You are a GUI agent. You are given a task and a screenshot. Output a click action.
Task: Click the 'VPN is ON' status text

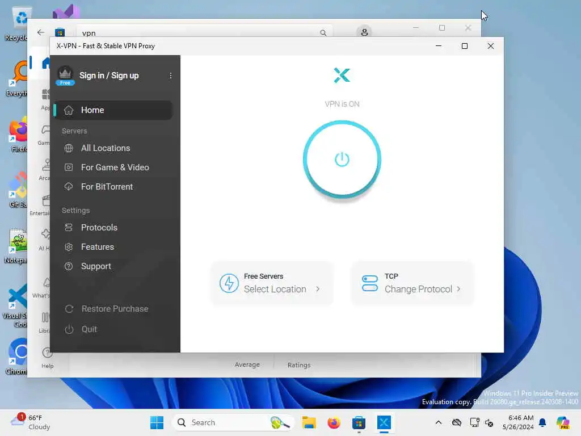coord(342,104)
